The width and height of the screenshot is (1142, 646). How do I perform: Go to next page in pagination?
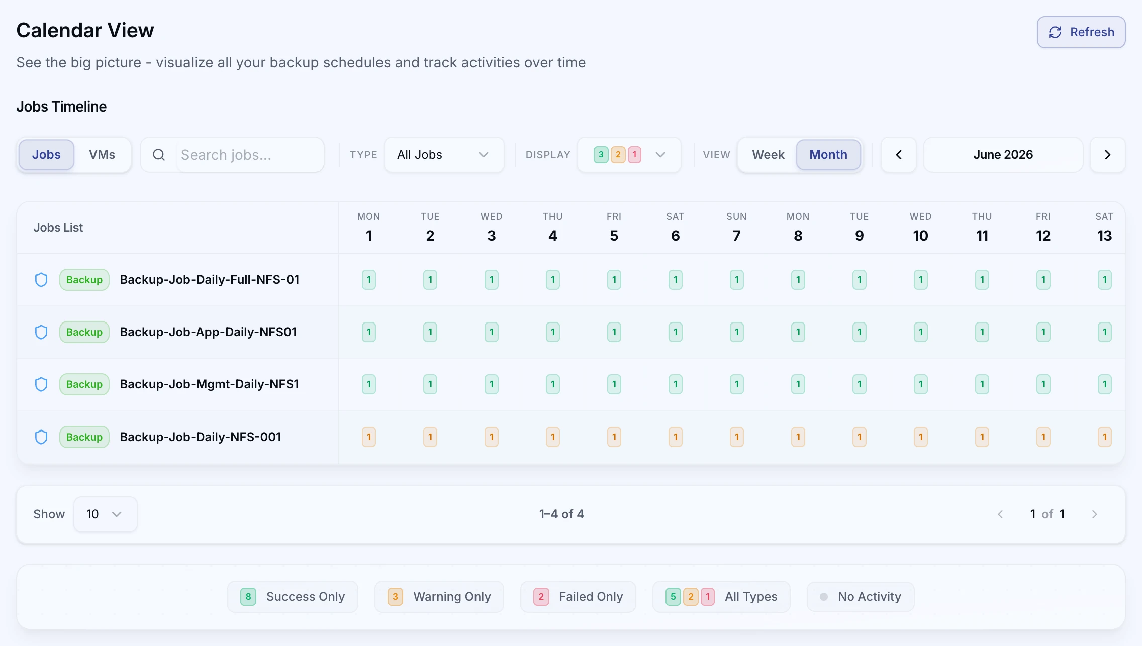coord(1095,514)
